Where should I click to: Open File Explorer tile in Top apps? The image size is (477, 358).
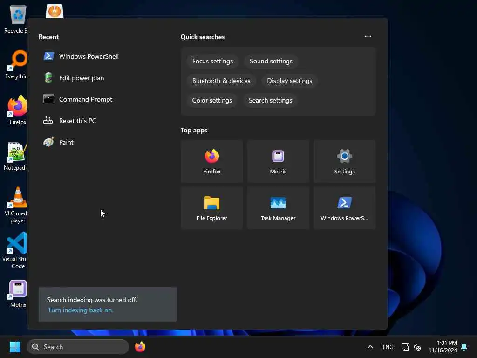tap(212, 208)
